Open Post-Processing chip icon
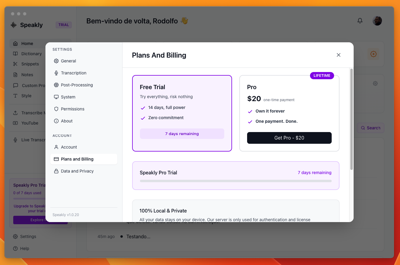 [x=56, y=85]
